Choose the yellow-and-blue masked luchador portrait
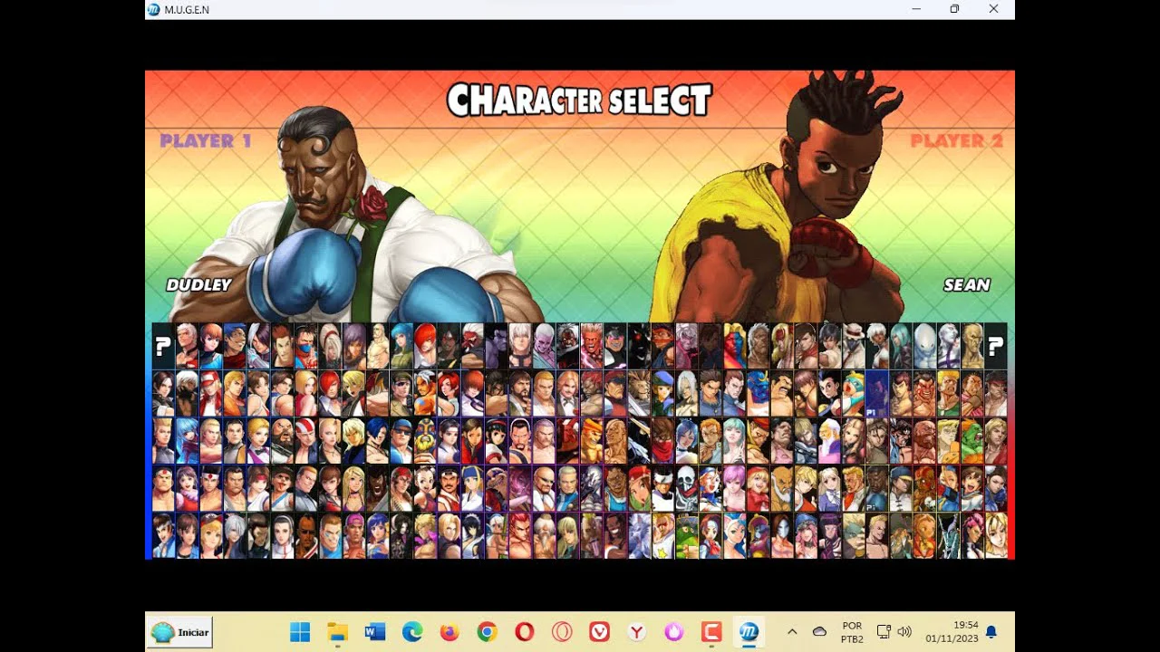 (424, 441)
